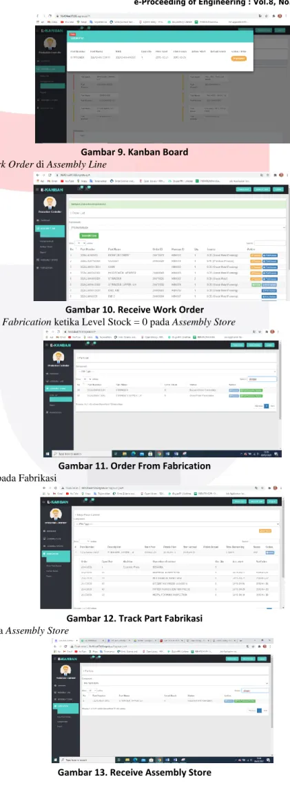Image resolution: width=290 pixels, height=788 pixels.
Task: Select the highlighted Assembly Store menu in Gambar 11
Action: click(59, 389)
